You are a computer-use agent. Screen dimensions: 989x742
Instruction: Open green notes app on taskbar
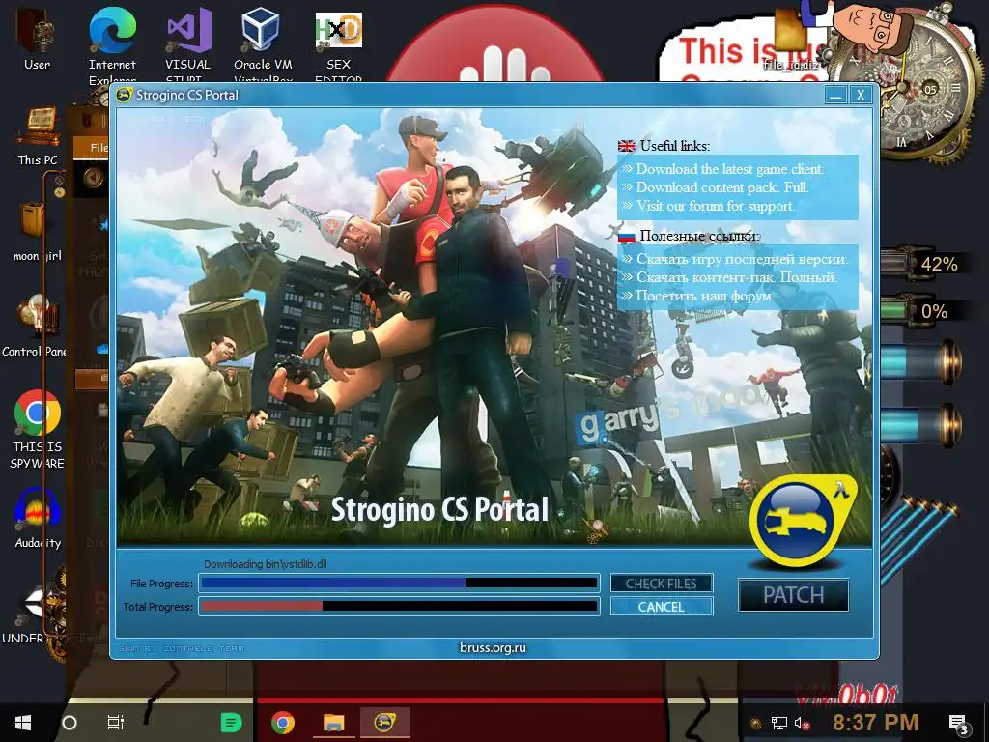[231, 723]
